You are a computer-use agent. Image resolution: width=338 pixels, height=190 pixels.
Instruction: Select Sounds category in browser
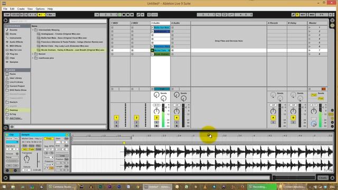point(13,30)
